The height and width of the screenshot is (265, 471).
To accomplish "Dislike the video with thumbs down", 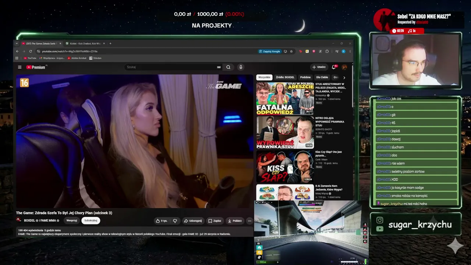I will tap(175, 221).
